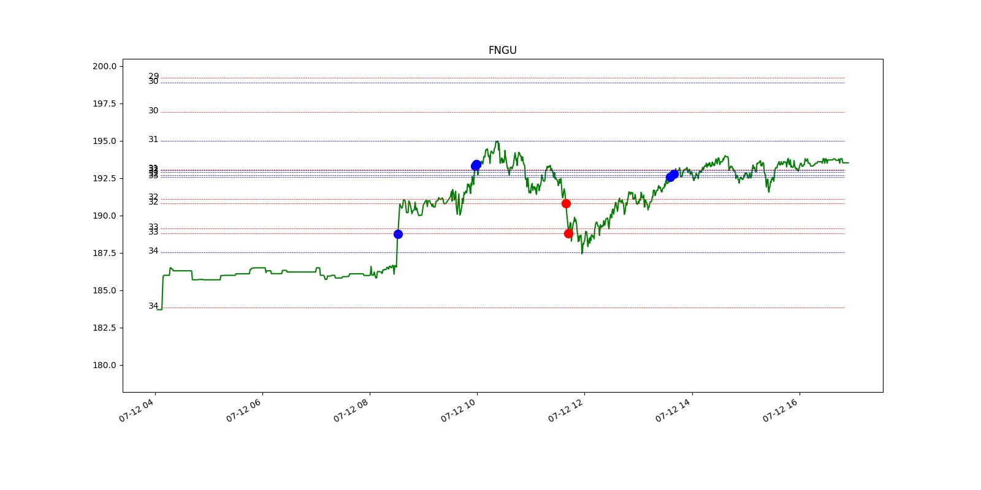
Task: Click the 182.5 y-axis tick label
Action: point(104,328)
